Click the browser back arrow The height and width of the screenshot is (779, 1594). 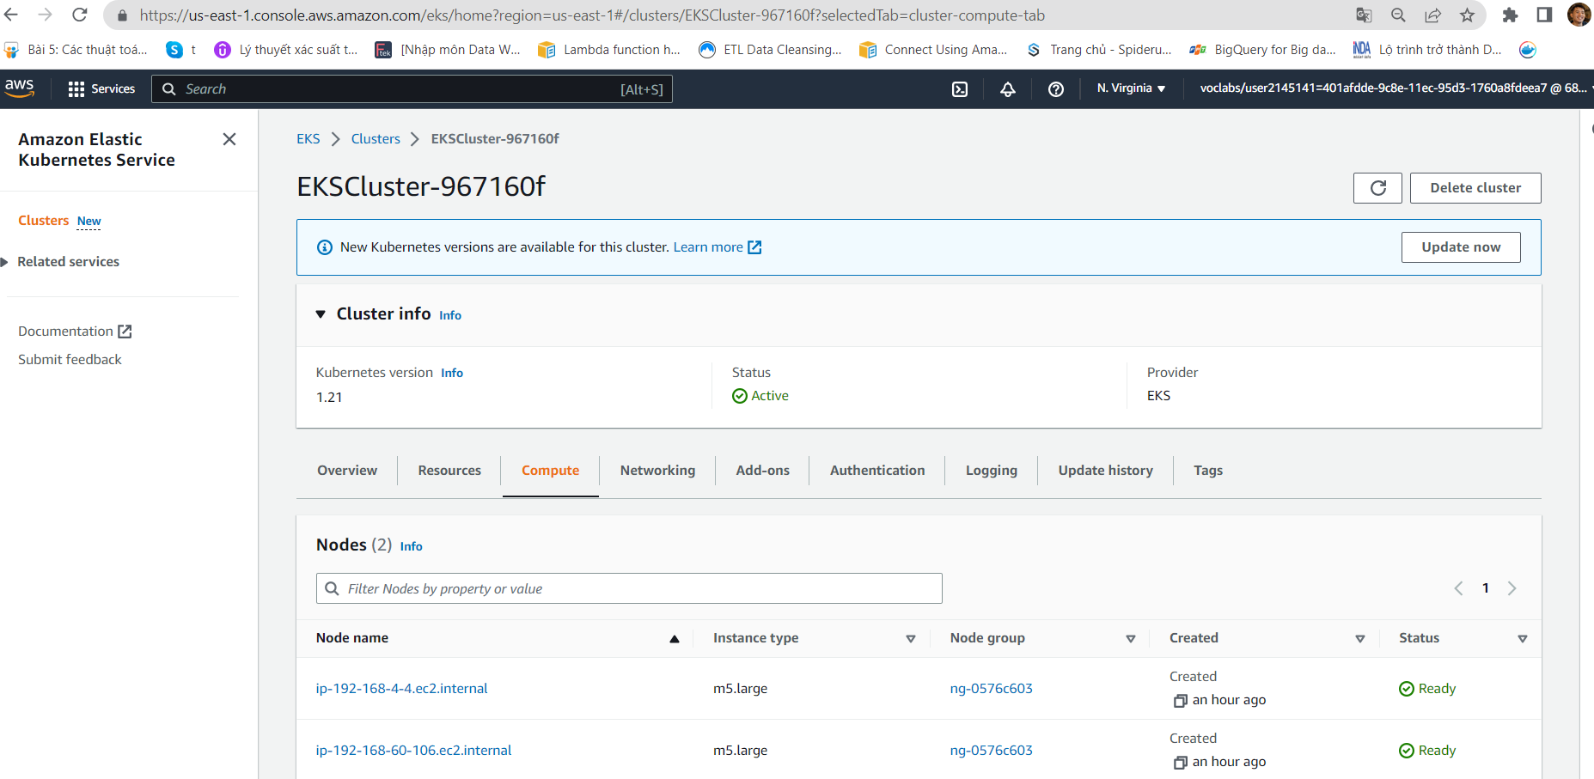[11, 15]
